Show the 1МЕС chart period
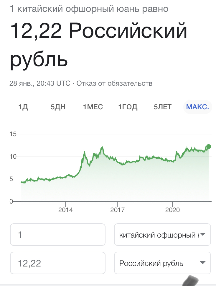 coord(93,107)
